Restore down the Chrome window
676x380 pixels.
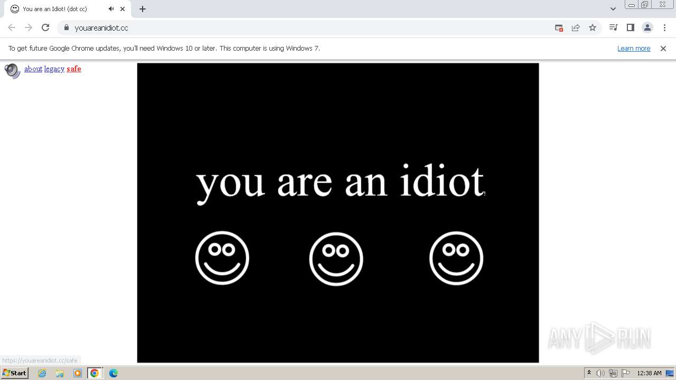tap(645, 5)
